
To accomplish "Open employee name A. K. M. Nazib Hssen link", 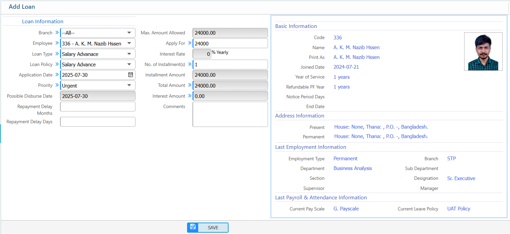I will tap(356, 47).
